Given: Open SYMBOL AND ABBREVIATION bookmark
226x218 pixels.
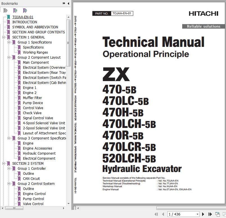Looking at the screenshot, I should point(35,27).
